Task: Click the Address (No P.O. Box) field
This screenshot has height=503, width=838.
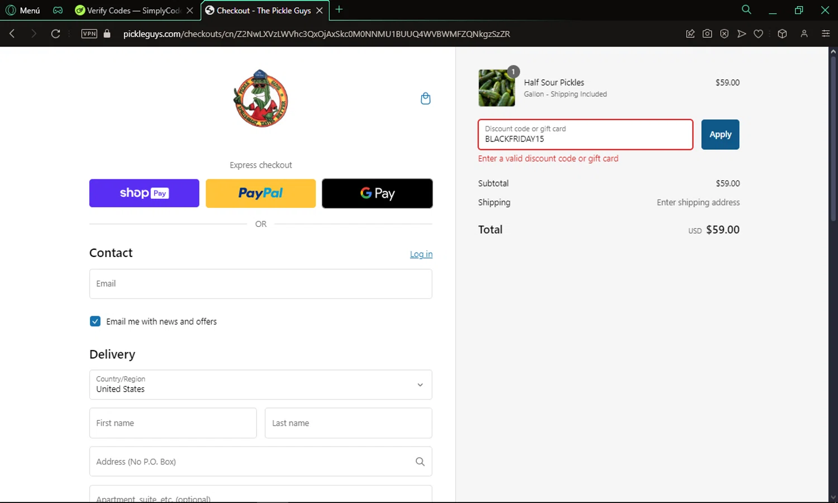Action: tap(261, 462)
